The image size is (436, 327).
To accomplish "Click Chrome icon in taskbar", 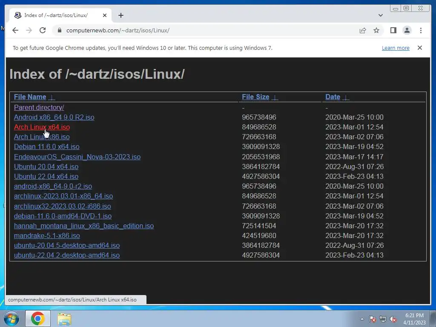I will (38, 318).
